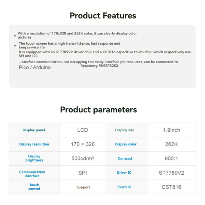Click the CST816 touch IC value
Screen dimensions: 205x205
171,187
